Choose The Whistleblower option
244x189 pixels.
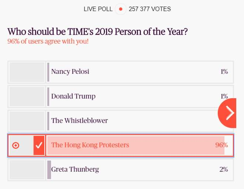[x=121, y=121]
